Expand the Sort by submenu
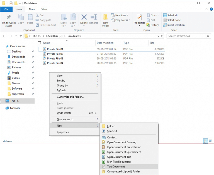214x175 pixels. click(x=75, y=81)
